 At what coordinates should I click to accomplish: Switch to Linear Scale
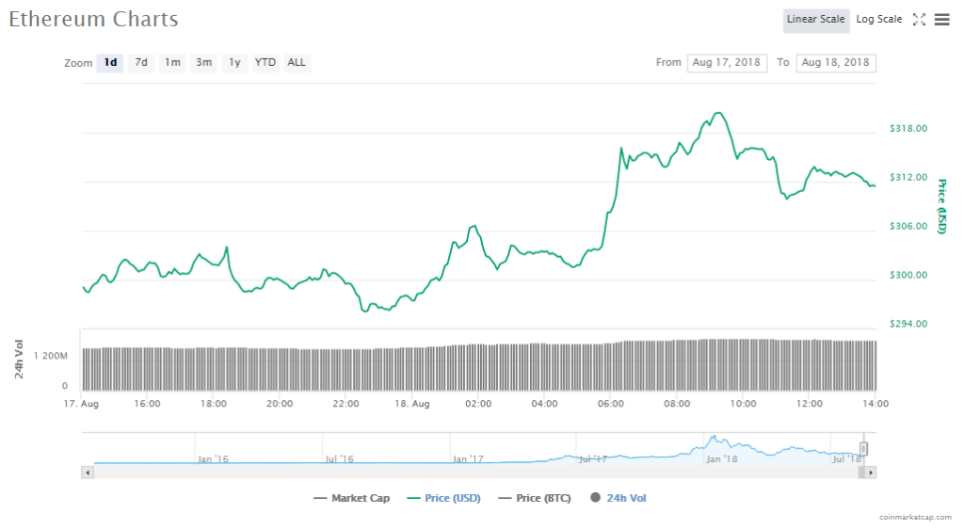(x=816, y=20)
